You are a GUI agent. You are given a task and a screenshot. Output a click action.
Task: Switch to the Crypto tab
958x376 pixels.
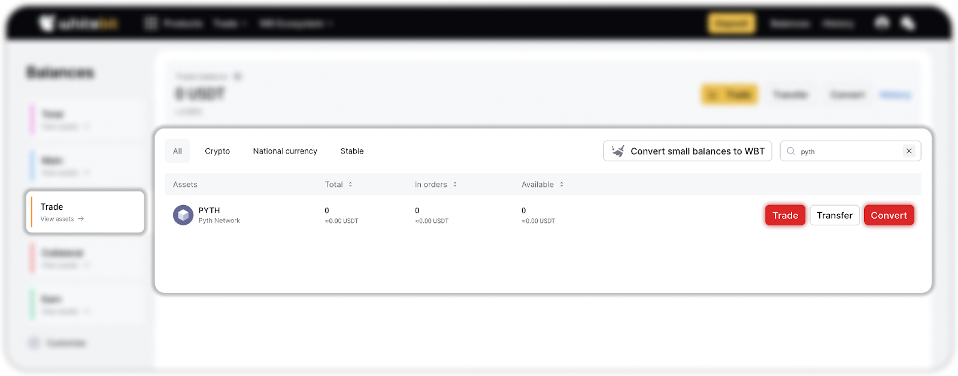217,151
